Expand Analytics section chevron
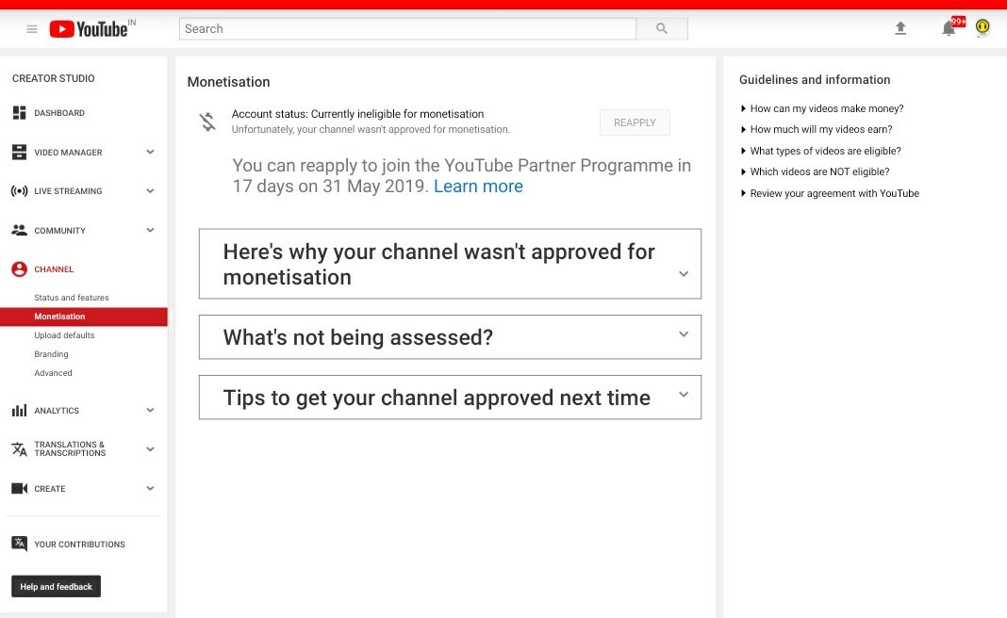 [x=150, y=411]
